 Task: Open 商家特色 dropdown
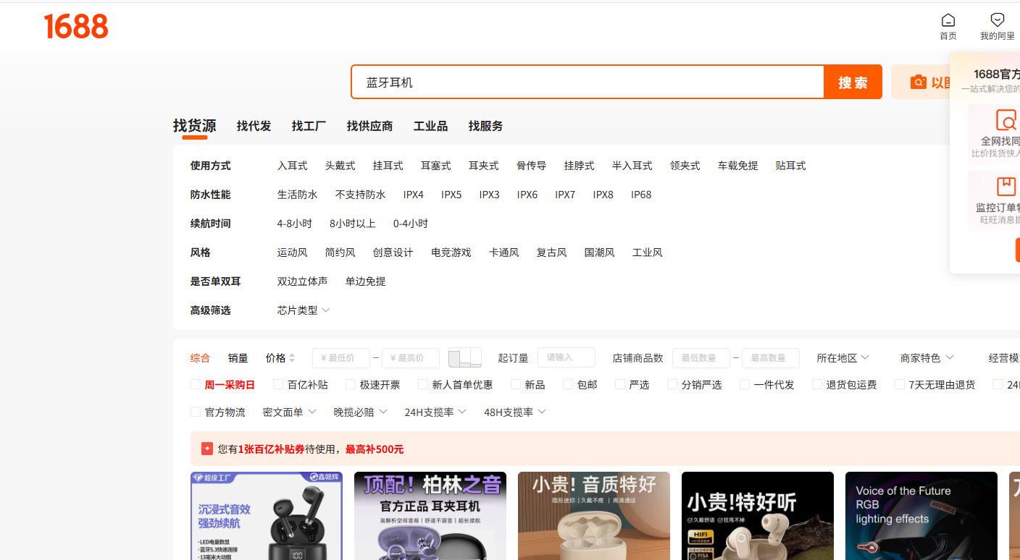(927, 358)
